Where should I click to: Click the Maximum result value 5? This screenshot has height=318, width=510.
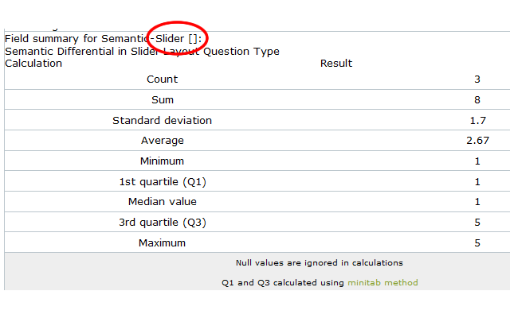(477, 242)
